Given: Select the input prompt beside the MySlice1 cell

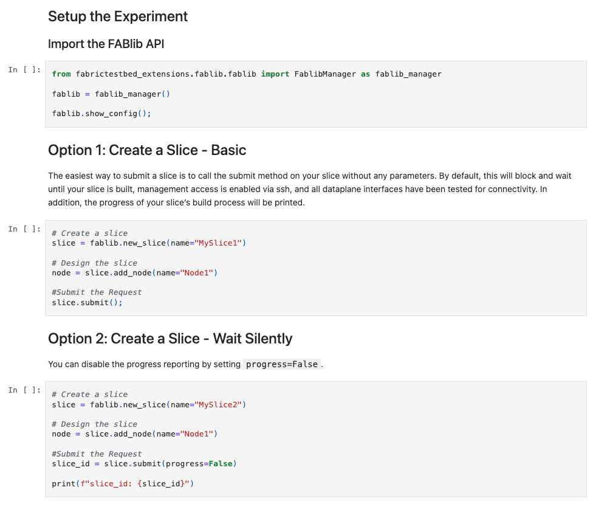Looking at the screenshot, I should [x=25, y=229].
